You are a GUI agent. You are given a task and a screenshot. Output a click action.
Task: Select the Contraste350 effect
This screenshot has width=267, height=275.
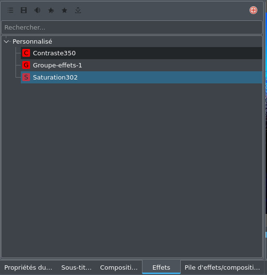[141, 53]
